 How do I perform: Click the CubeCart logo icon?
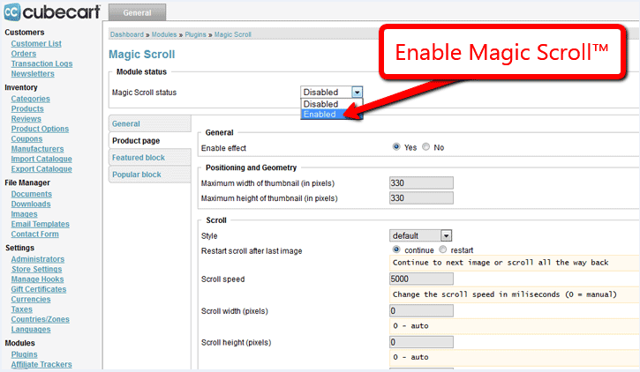pos(11,11)
